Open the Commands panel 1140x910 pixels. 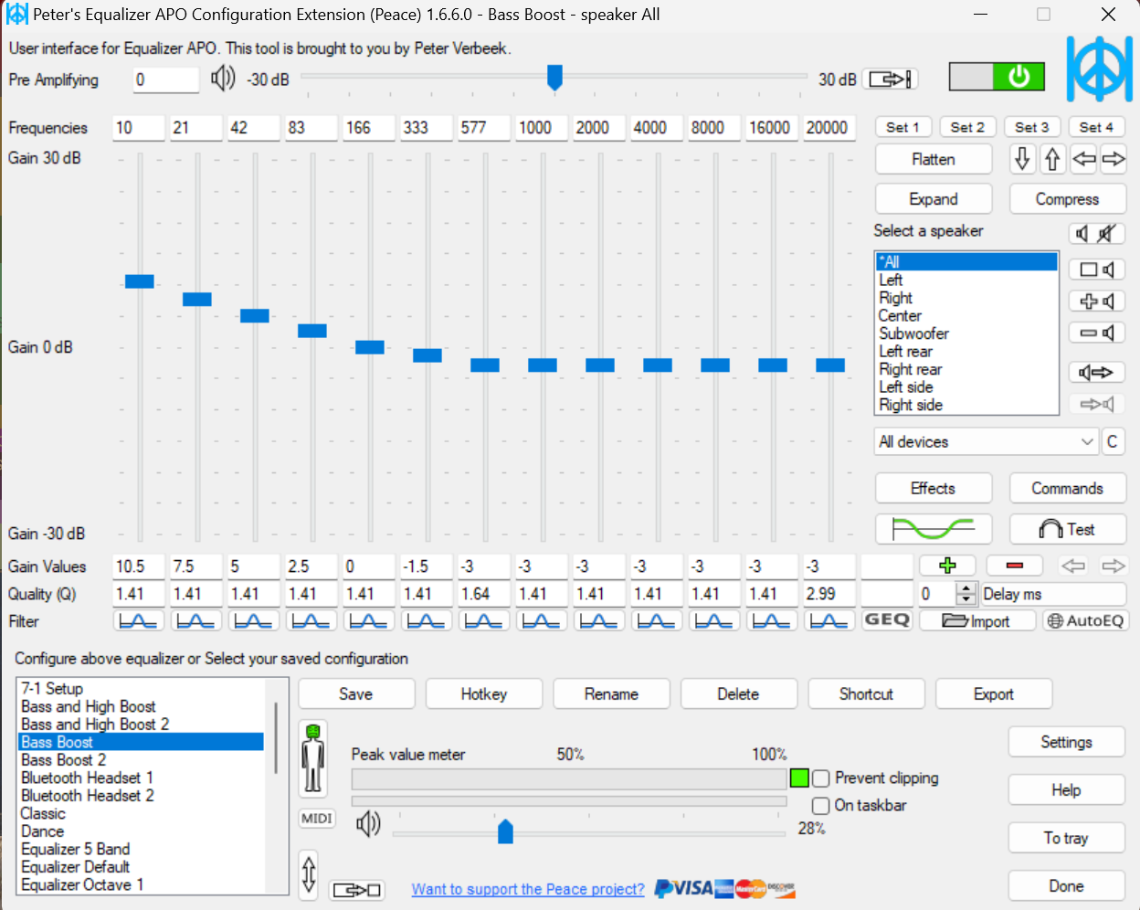pyautogui.click(x=1067, y=489)
